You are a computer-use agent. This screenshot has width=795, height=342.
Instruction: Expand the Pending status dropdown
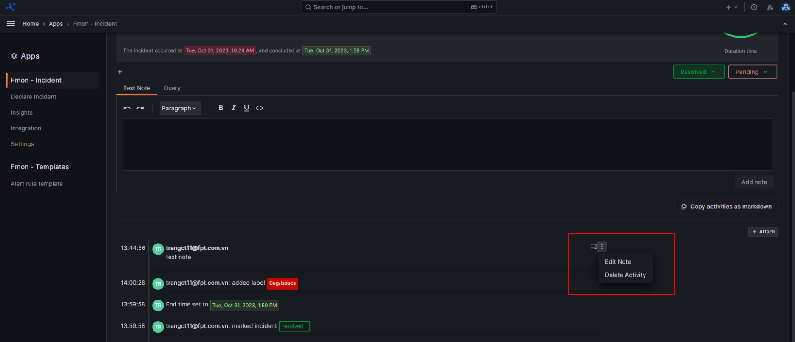click(752, 72)
